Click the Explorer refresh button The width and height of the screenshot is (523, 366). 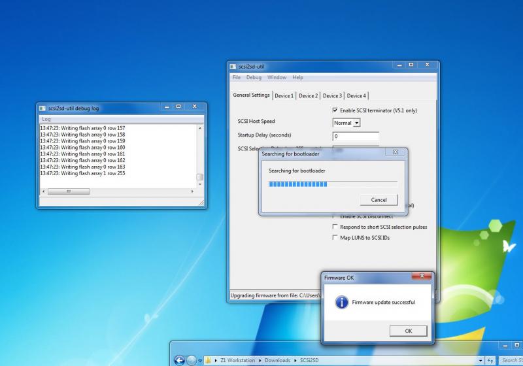pyautogui.click(x=490, y=360)
